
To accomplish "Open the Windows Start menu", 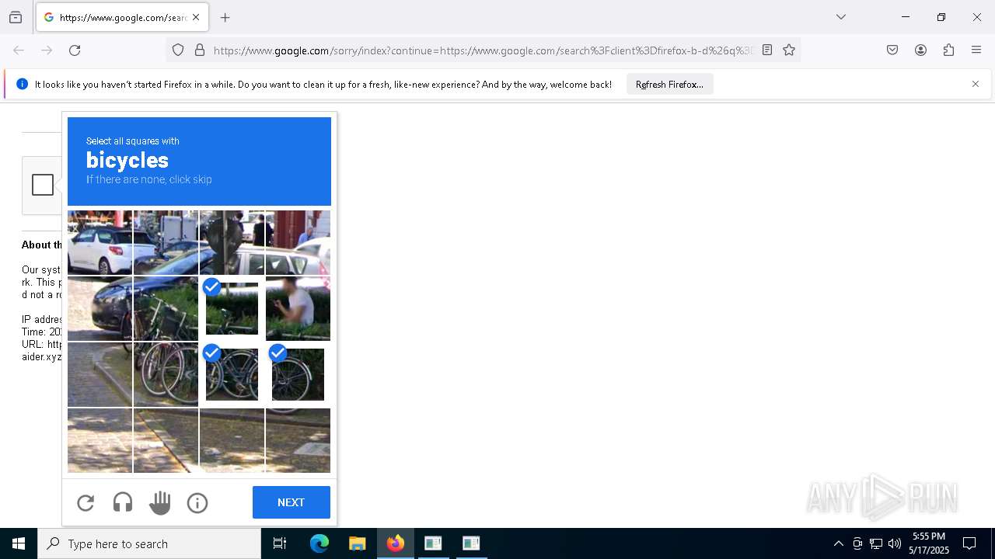I will (19, 543).
